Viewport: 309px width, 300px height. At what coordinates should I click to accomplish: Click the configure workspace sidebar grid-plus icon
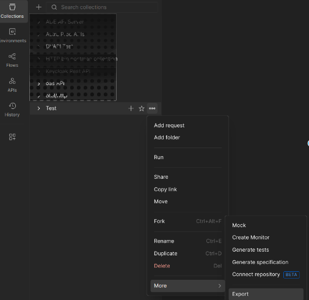click(12, 137)
